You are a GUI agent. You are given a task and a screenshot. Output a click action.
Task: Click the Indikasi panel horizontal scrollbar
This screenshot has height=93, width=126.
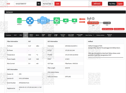106,57
